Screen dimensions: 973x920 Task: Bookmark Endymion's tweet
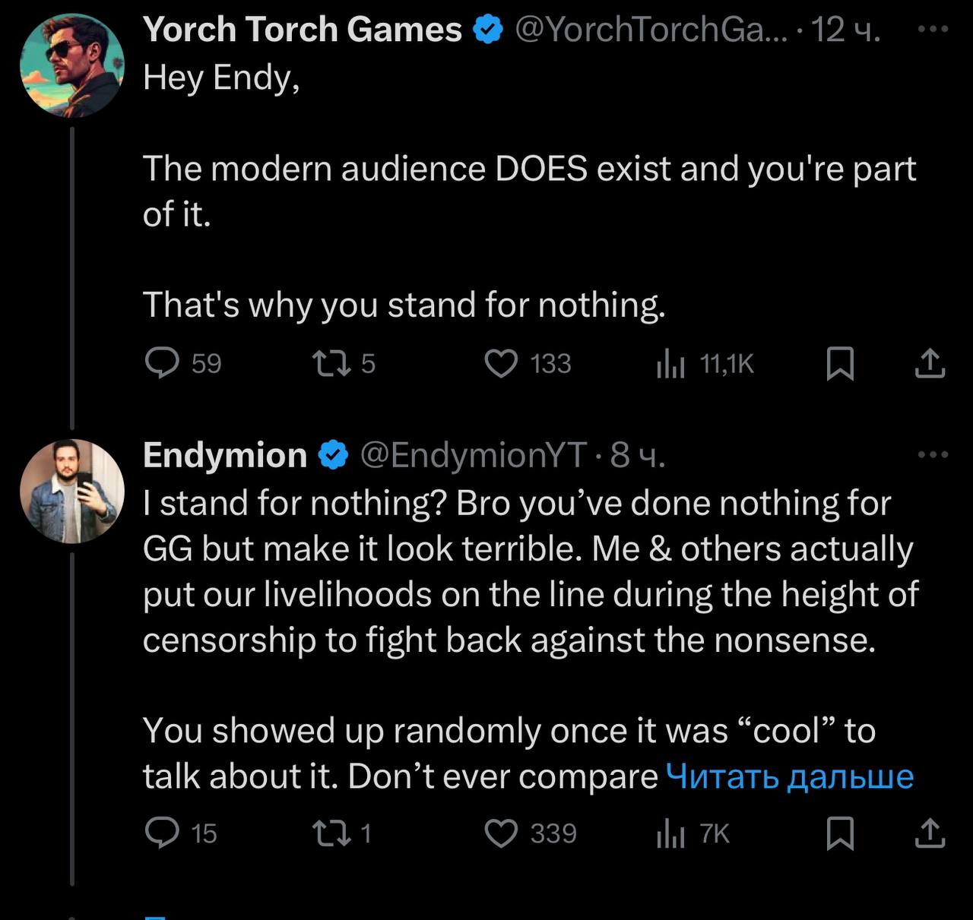(840, 833)
